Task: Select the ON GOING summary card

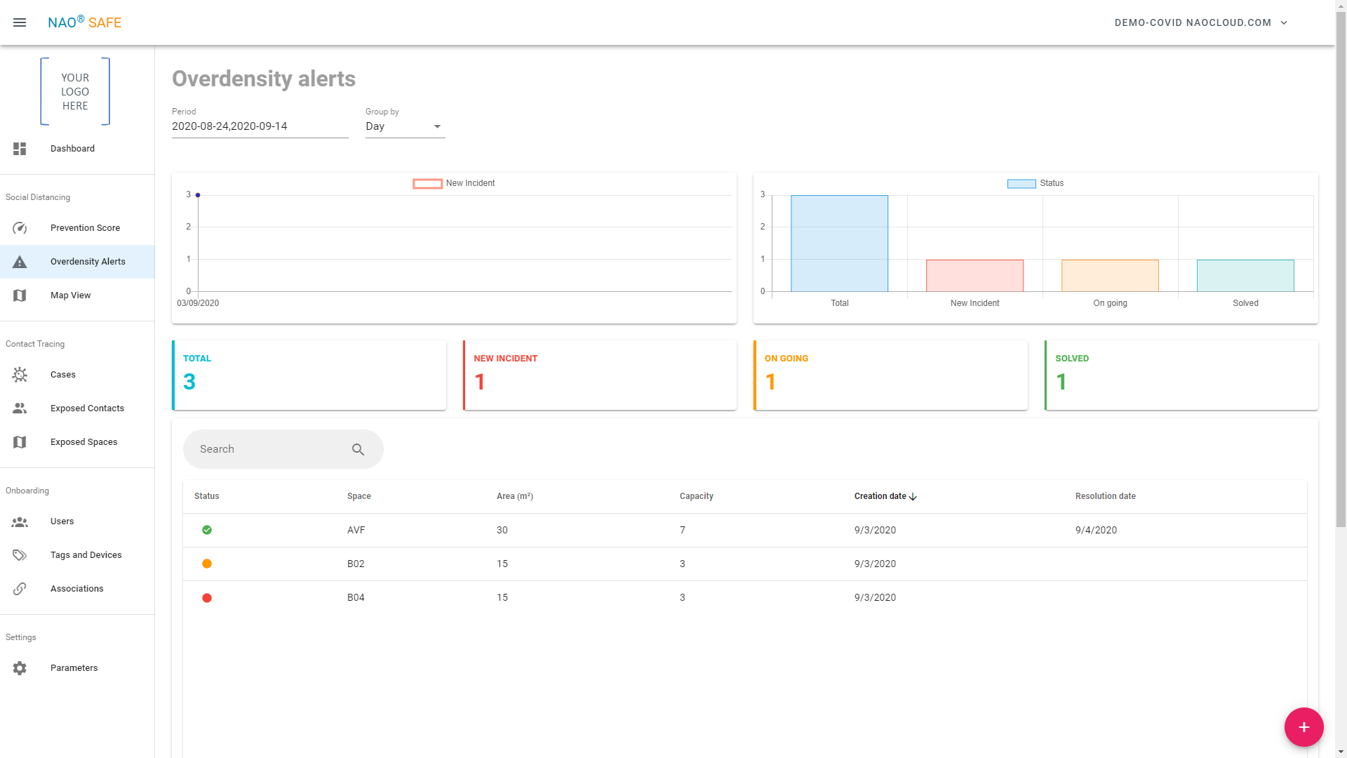Action: click(891, 375)
